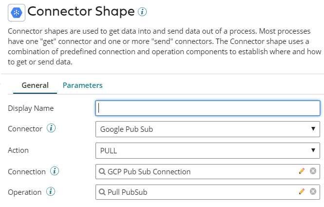Open the Action dropdown set to PULL

click(208, 150)
